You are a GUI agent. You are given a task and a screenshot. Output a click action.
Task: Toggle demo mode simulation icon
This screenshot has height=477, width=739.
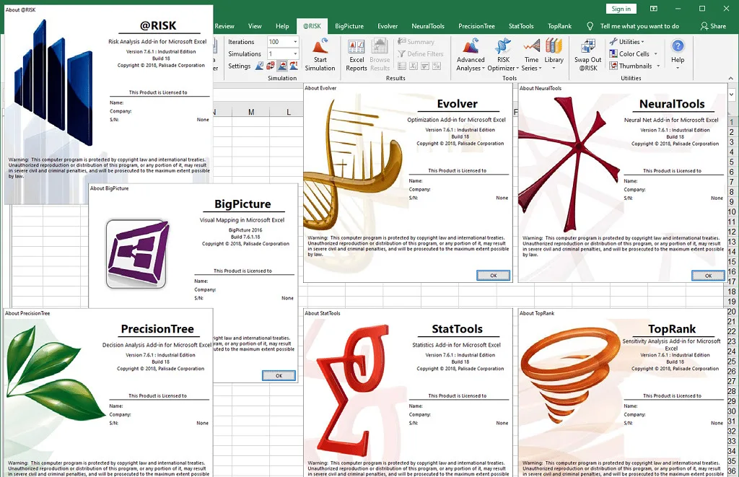coord(294,66)
